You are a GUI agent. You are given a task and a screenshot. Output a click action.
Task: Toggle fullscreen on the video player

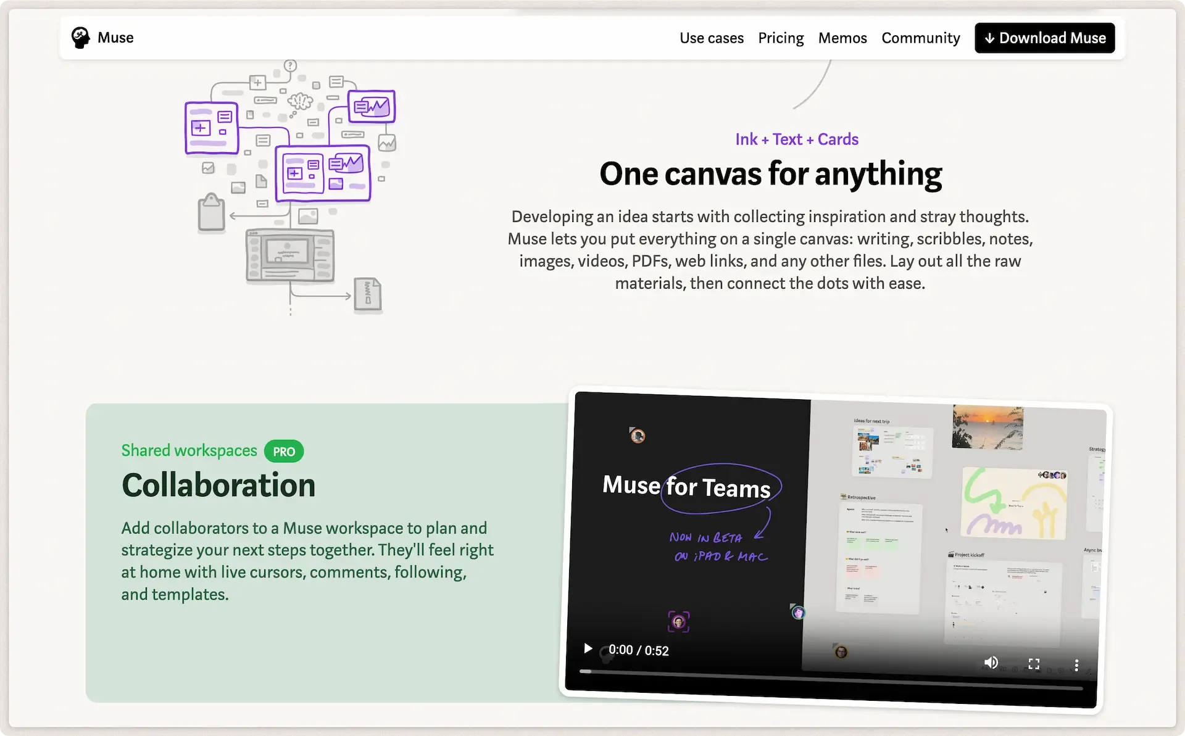point(1033,663)
